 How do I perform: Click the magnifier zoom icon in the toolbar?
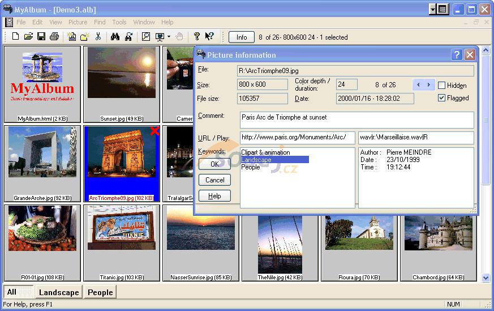(x=146, y=37)
